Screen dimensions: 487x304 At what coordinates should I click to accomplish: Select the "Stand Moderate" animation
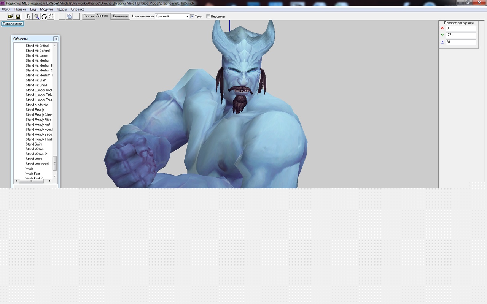coord(37,105)
